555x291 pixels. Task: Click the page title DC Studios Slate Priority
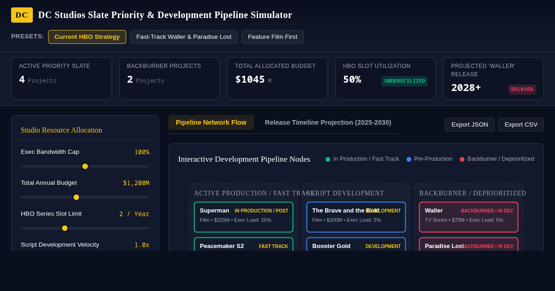(x=165, y=15)
